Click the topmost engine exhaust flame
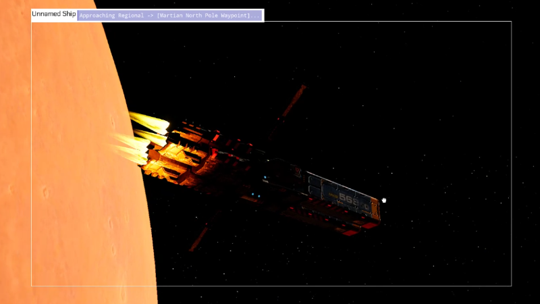Image resolution: width=540 pixels, height=304 pixels. pos(150,122)
